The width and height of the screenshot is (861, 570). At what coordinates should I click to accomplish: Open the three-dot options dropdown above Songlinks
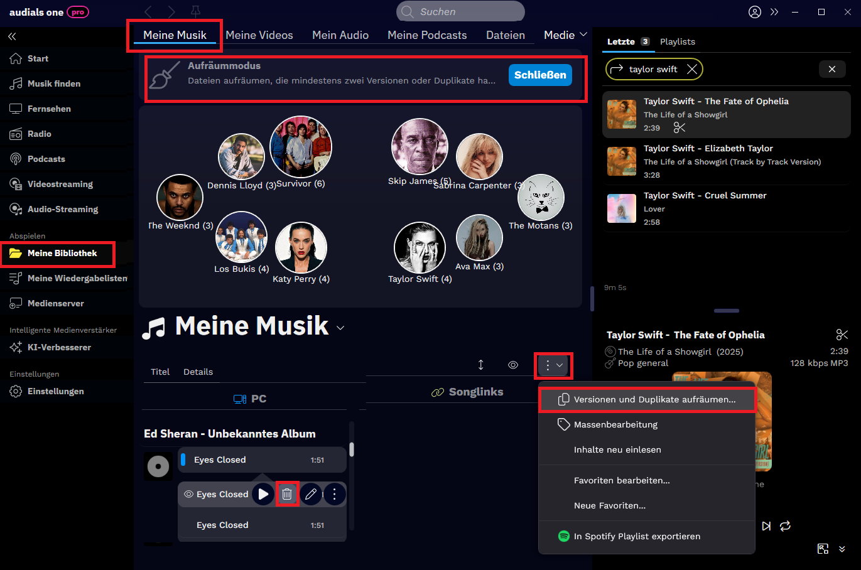pyautogui.click(x=553, y=365)
